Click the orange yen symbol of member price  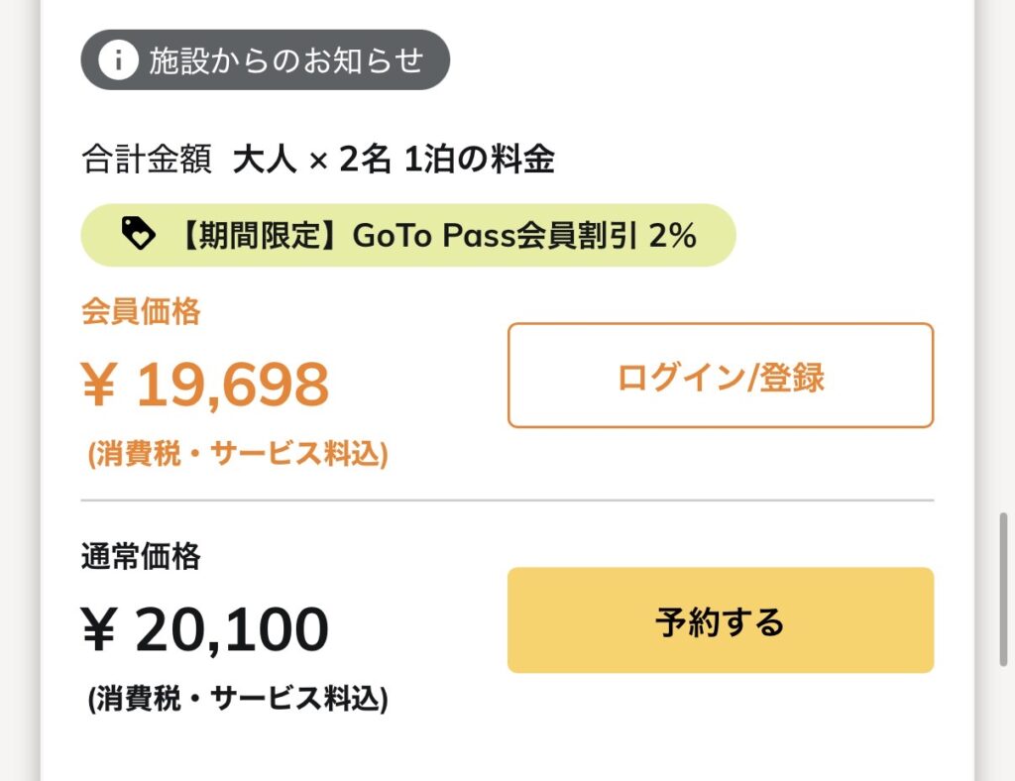tap(99, 386)
